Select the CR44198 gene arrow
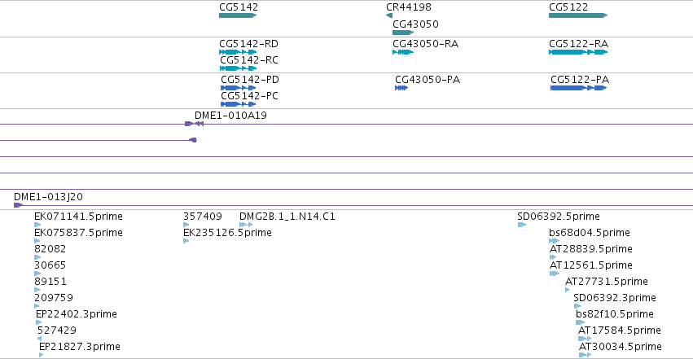The width and height of the screenshot is (693, 359). pos(389,15)
